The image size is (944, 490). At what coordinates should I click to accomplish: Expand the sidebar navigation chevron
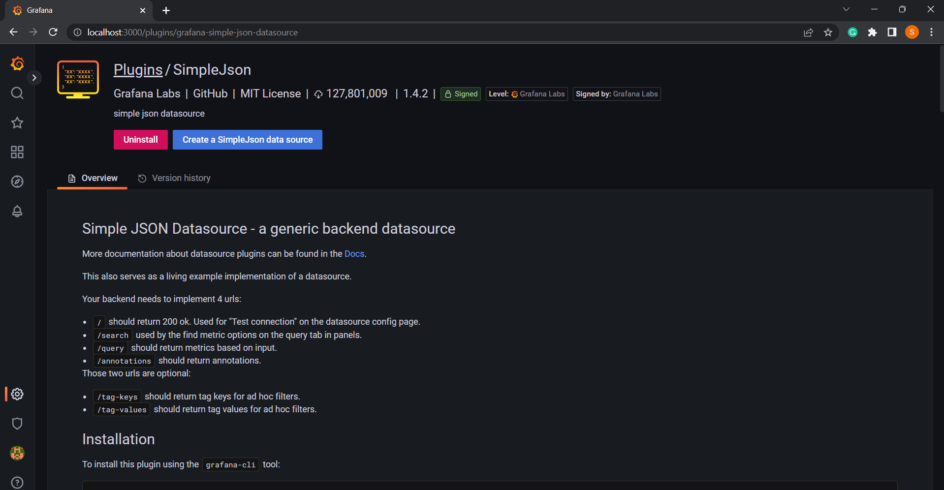(x=34, y=78)
